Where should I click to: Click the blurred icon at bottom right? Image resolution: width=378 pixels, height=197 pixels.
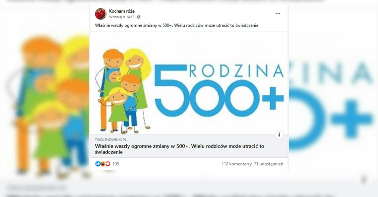pos(364,180)
